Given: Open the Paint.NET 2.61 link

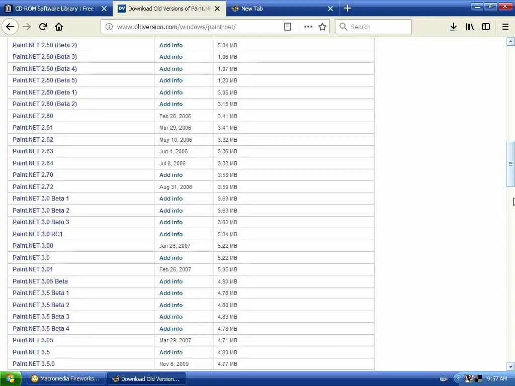Looking at the screenshot, I should pyautogui.click(x=33, y=128).
